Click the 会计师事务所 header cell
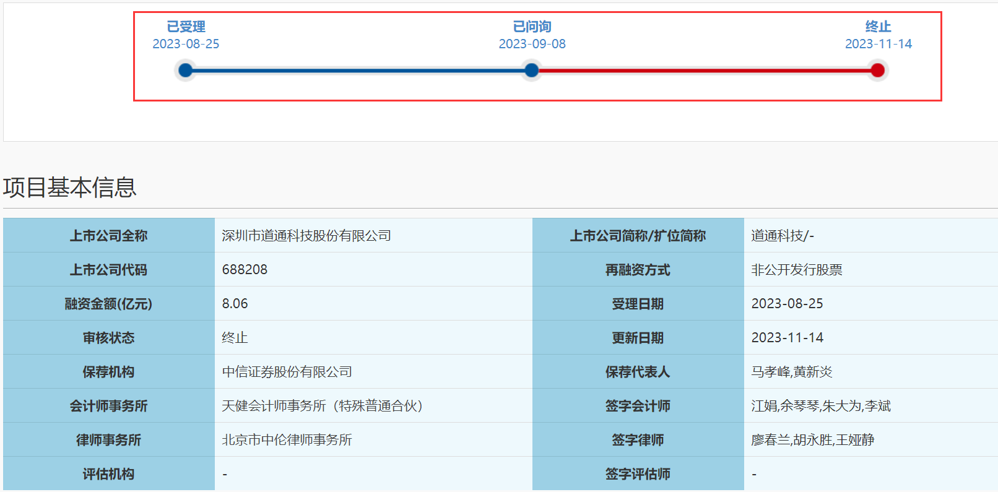The height and width of the screenshot is (492, 998). (x=109, y=405)
